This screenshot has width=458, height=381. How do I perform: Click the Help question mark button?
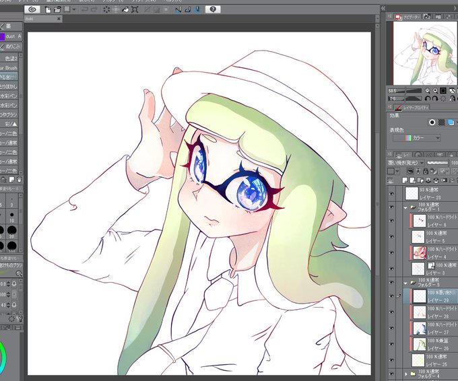coord(213,9)
